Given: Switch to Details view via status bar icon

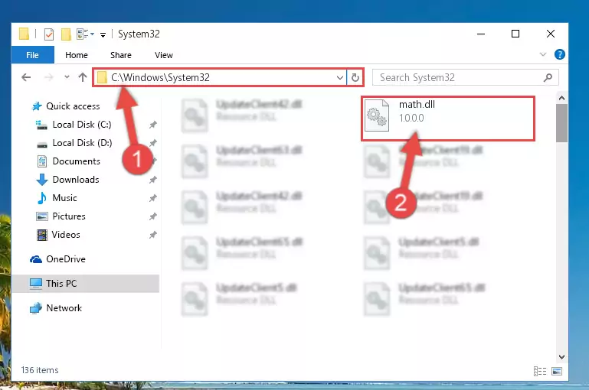Looking at the screenshot, I should 540,371.
